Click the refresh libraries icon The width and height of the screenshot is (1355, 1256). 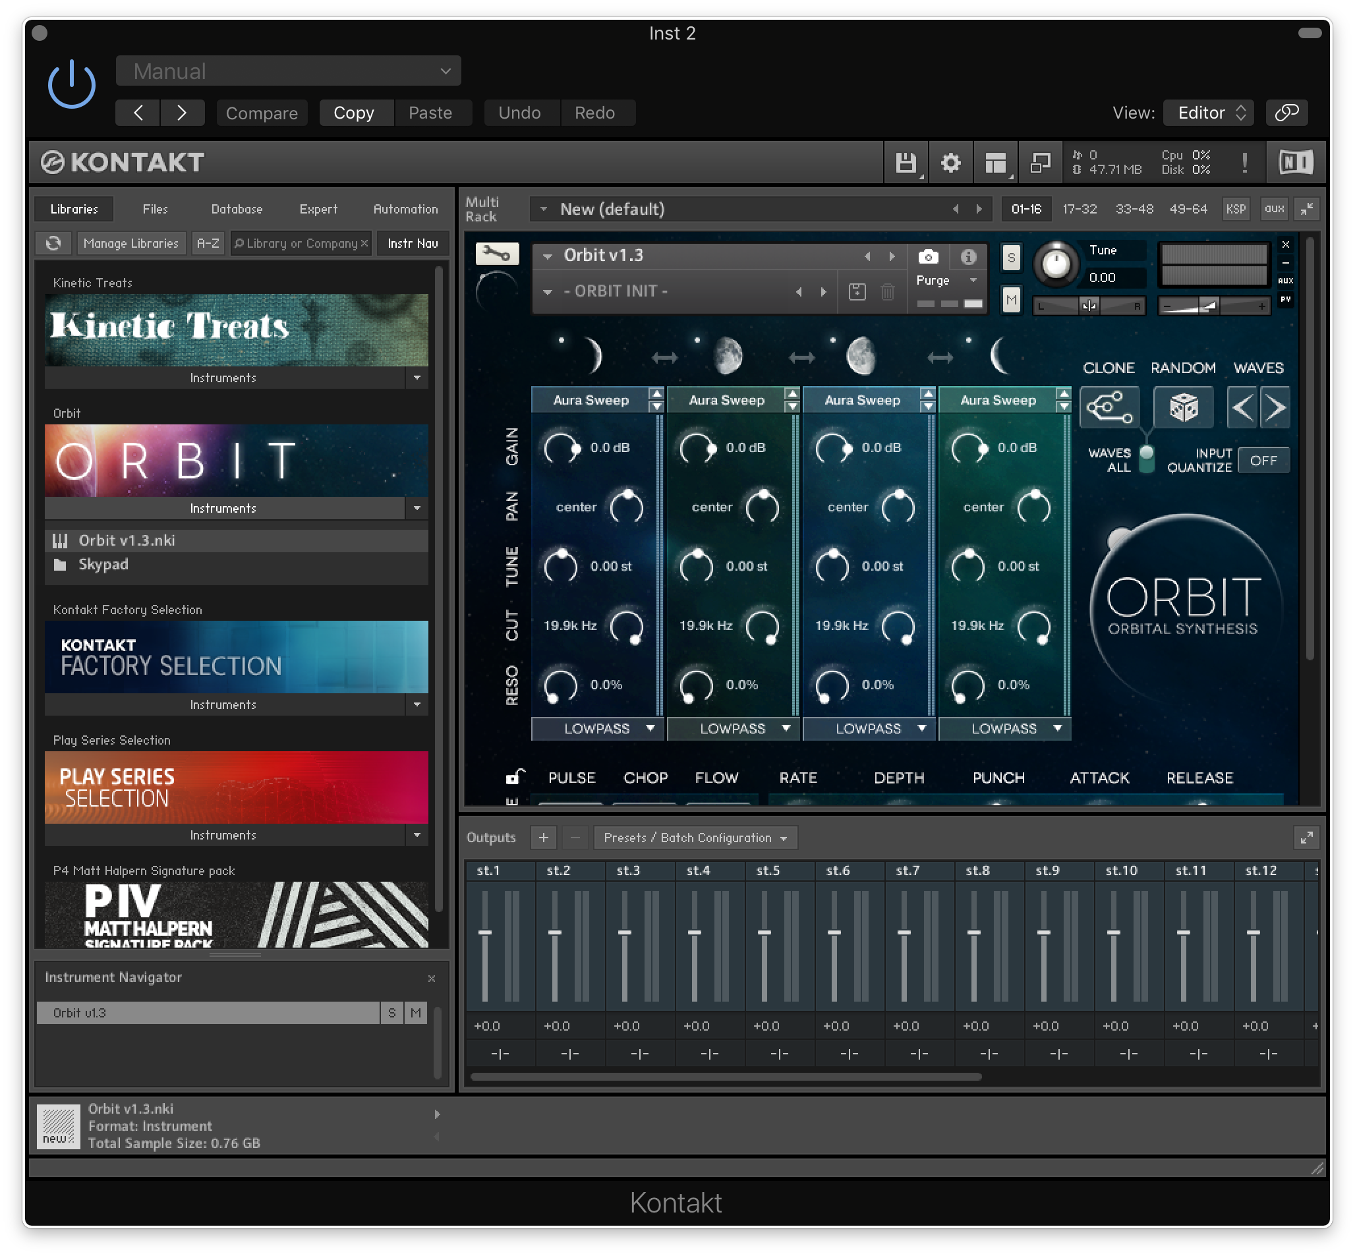[x=53, y=243]
